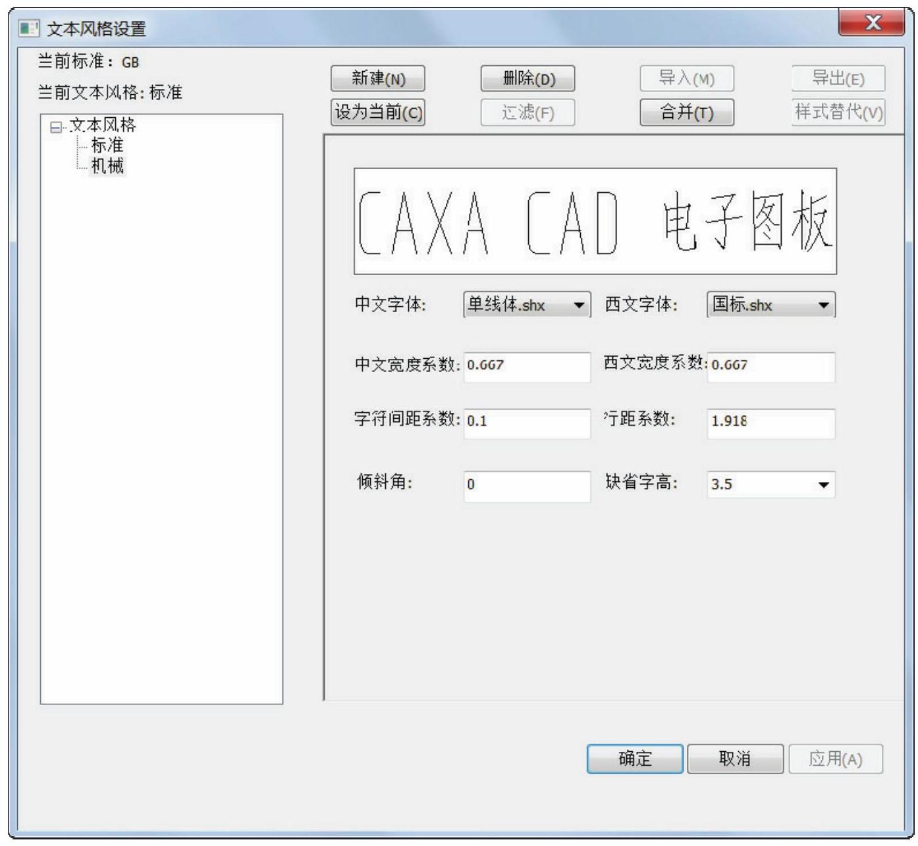918x846 pixels.
Task: Click the 样式替代(V) button
Action: (838, 112)
